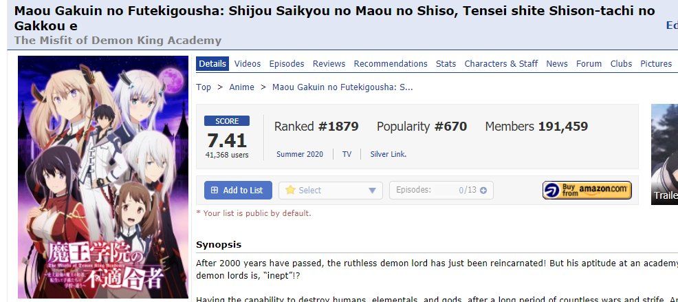Go to the Reviews tab

329,64
